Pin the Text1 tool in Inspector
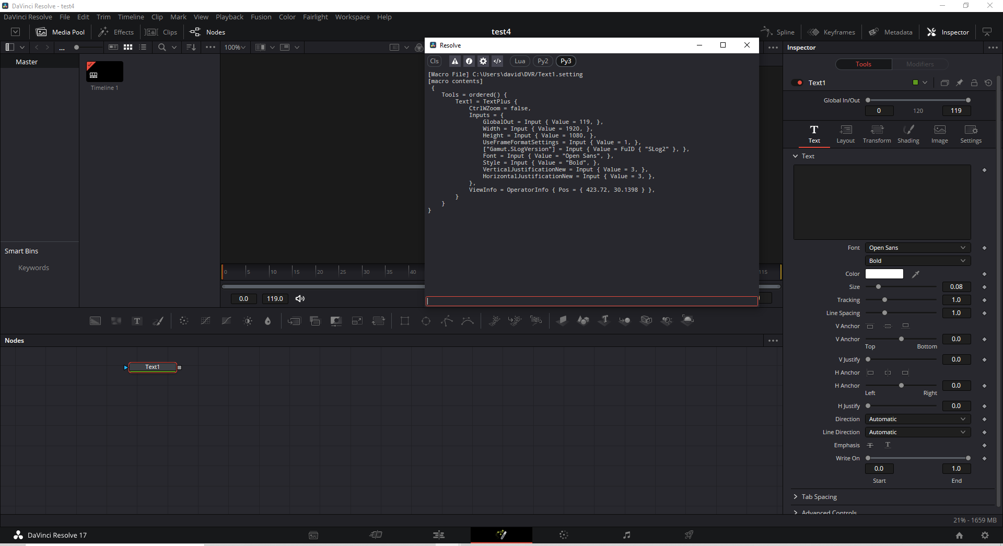 pyautogui.click(x=959, y=83)
